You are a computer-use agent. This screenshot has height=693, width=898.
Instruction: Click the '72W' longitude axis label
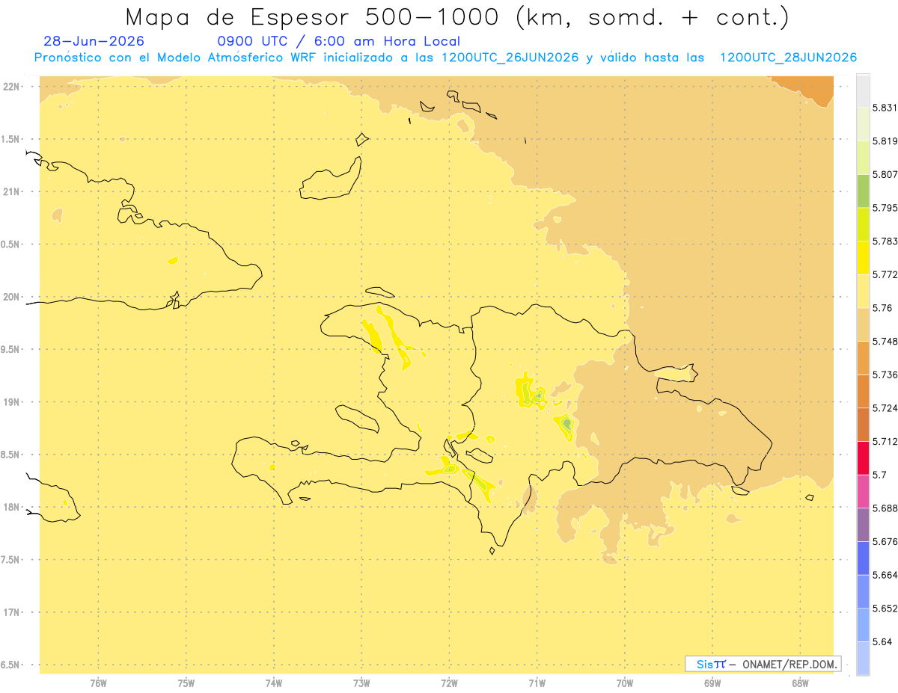[449, 683]
